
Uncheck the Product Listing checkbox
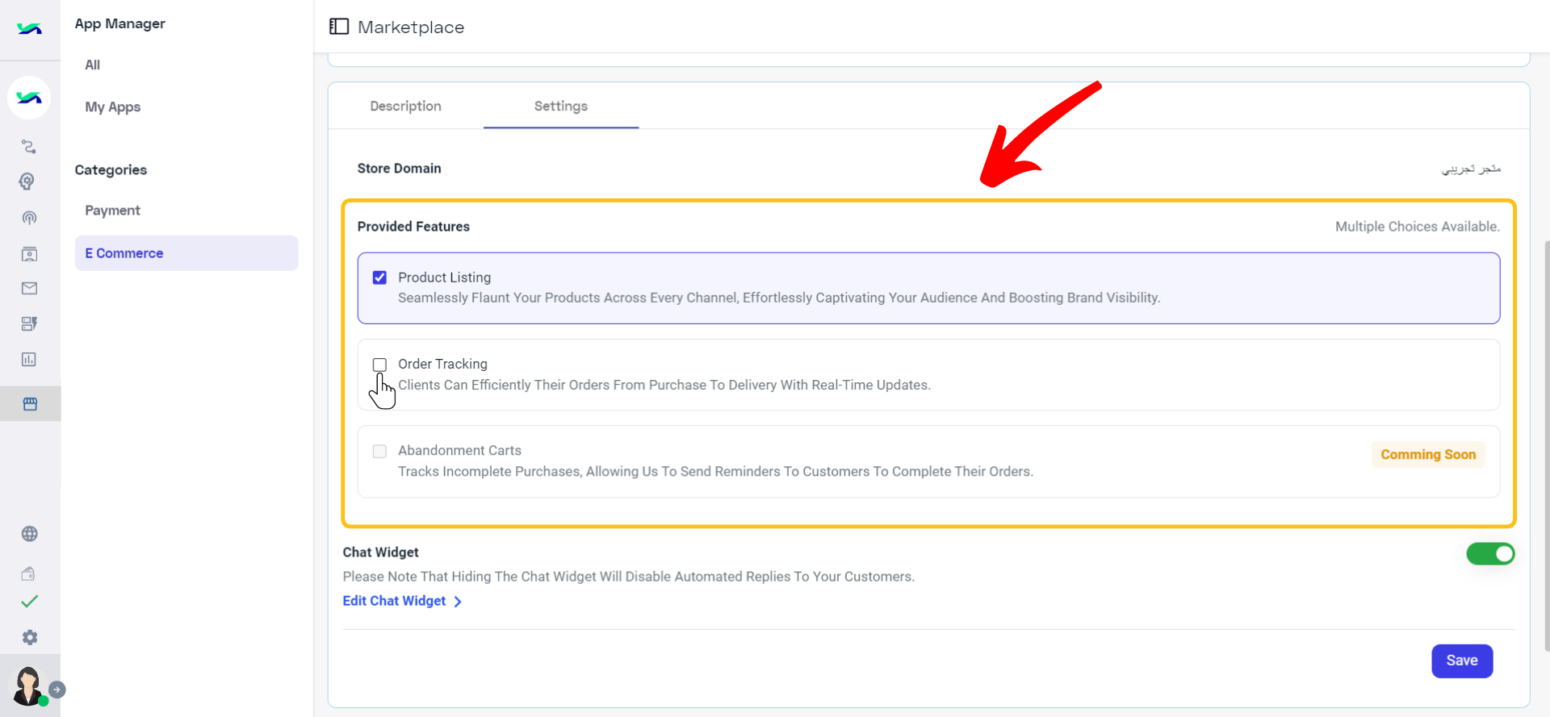[379, 277]
